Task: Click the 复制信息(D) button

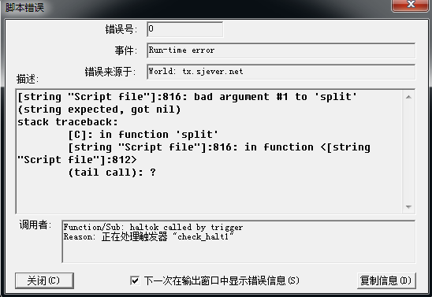Action: click(x=386, y=280)
